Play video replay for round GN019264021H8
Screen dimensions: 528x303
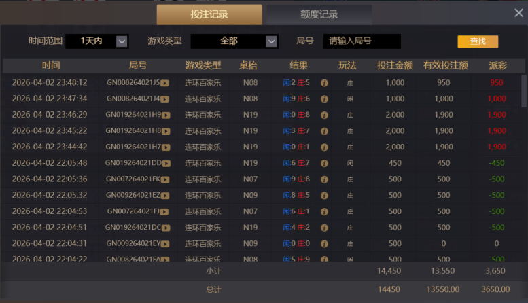coord(166,131)
